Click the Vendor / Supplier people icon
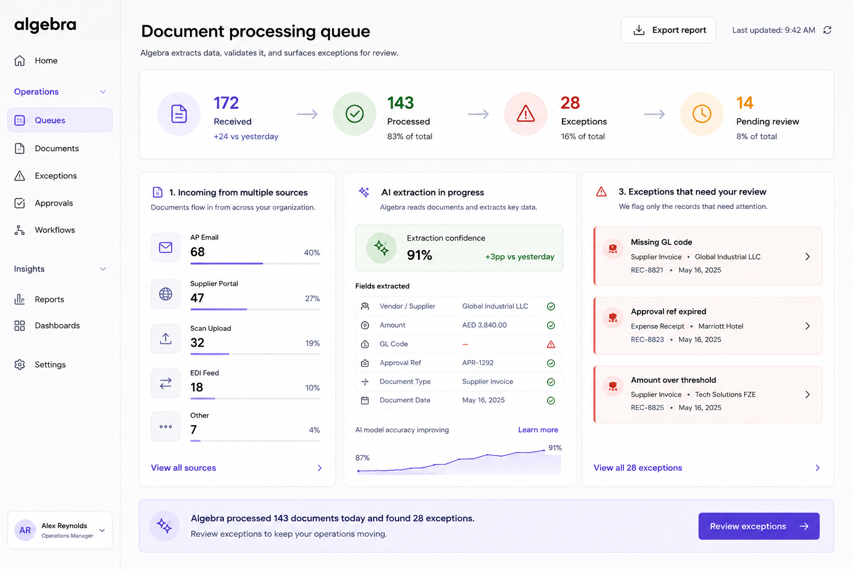 (365, 306)
